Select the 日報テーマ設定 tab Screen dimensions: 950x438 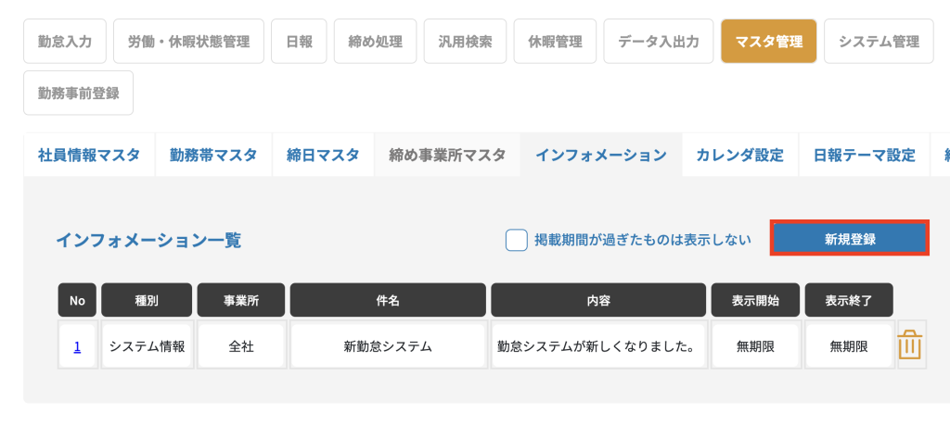pos(865,155)
